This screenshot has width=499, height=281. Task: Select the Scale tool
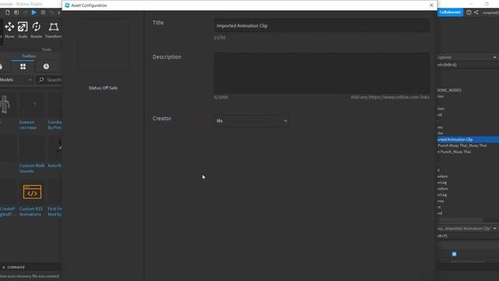[x=23, y=30]
